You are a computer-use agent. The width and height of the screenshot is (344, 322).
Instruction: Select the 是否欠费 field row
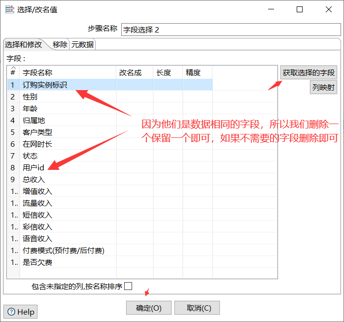click(110, 262)
